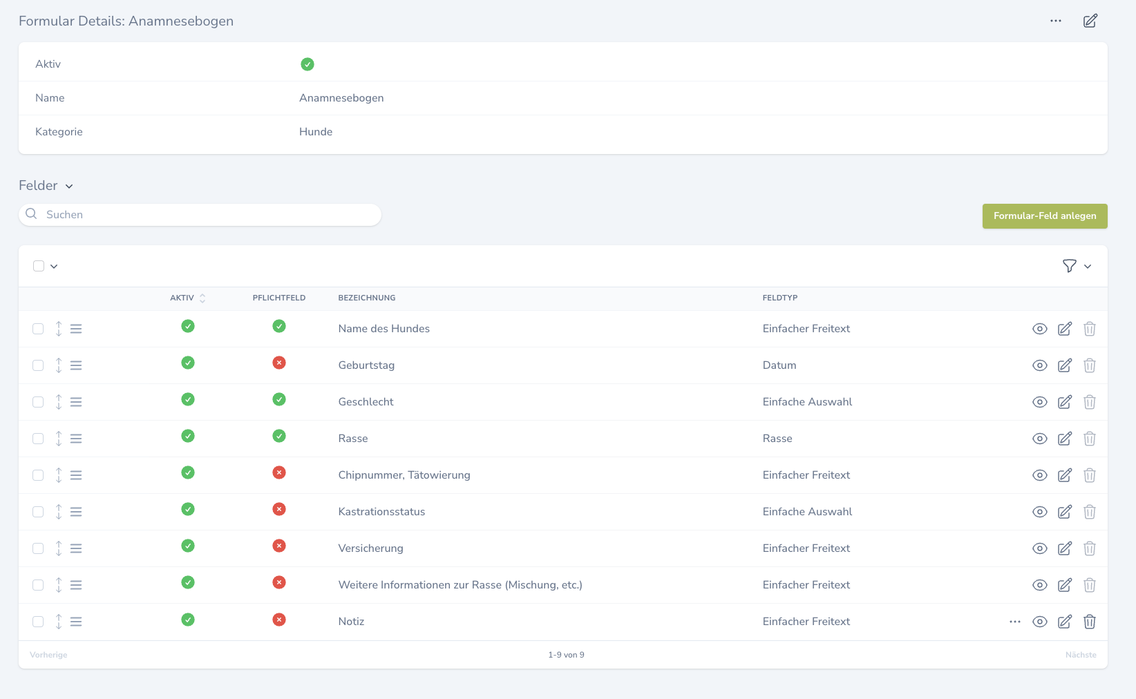
Task: Click the FELDTYP column header
Action: coord(780,298)
